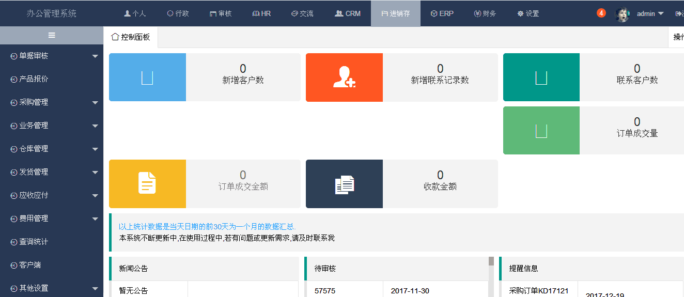Open the 财务 top navigation menu
The height and width of the screenshot is (297, 684).
485,13
